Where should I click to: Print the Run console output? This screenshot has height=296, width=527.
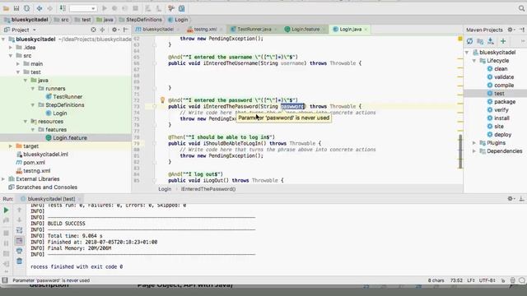[x=19, y=251]
